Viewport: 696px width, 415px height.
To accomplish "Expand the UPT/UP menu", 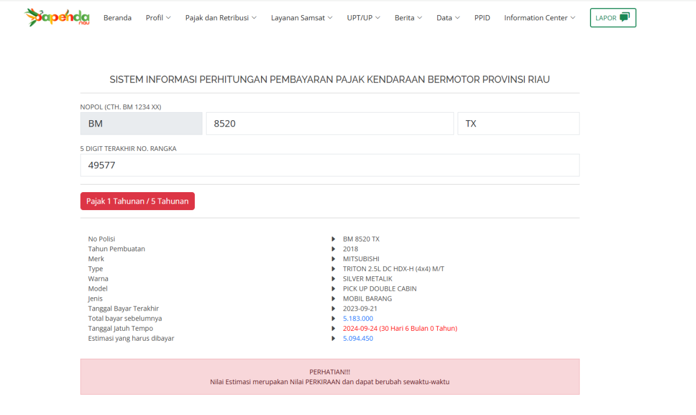I will click(x=364, y=18).
